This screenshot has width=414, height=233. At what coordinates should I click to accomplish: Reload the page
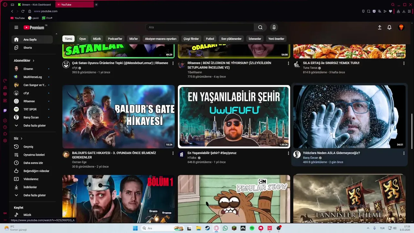click(23, 11)
